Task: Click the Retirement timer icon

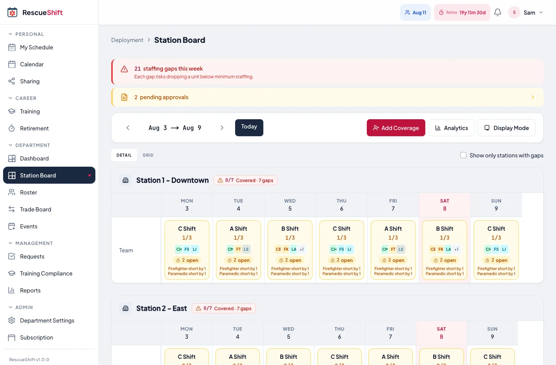Action: (12, 128)
